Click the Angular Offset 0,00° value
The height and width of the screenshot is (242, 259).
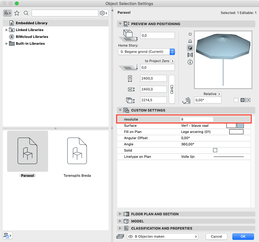click(185, 138)
